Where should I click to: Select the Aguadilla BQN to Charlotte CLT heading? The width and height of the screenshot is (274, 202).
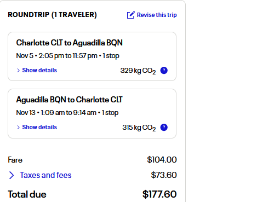(x=69, y=100)
